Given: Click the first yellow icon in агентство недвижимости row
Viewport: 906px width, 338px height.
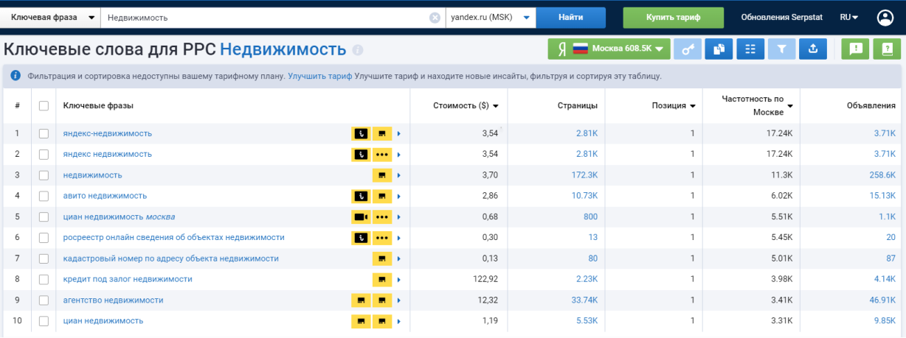Looking at the screenshot, I should [x=360, y=300].
